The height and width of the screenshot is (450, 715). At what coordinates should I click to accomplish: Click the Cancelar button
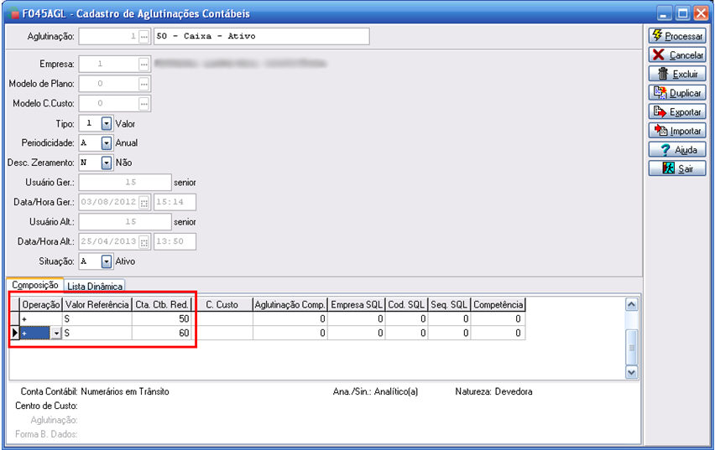point(677,54)
